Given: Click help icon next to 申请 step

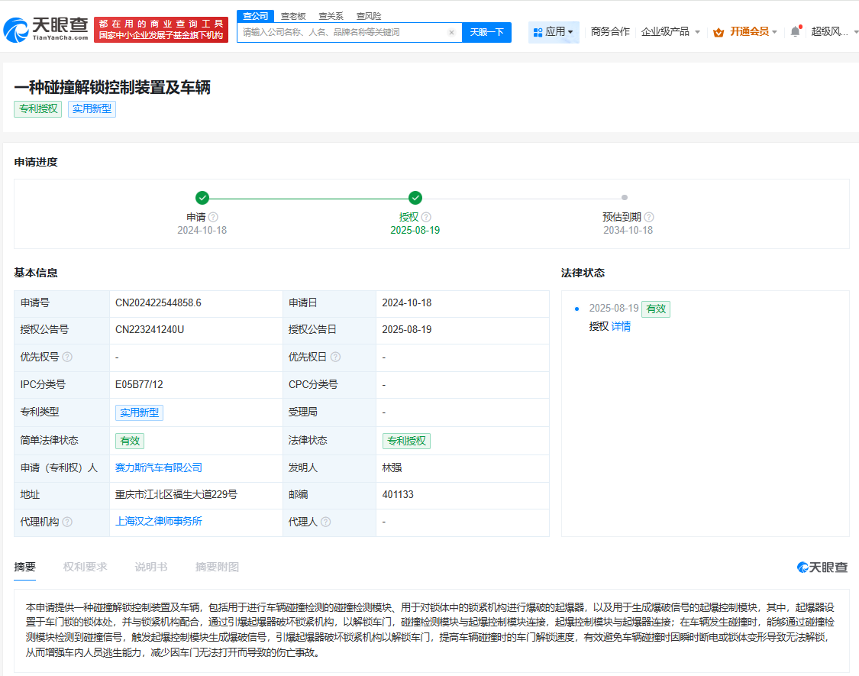Looking at the screenshot, I should (x=213, y=217).
